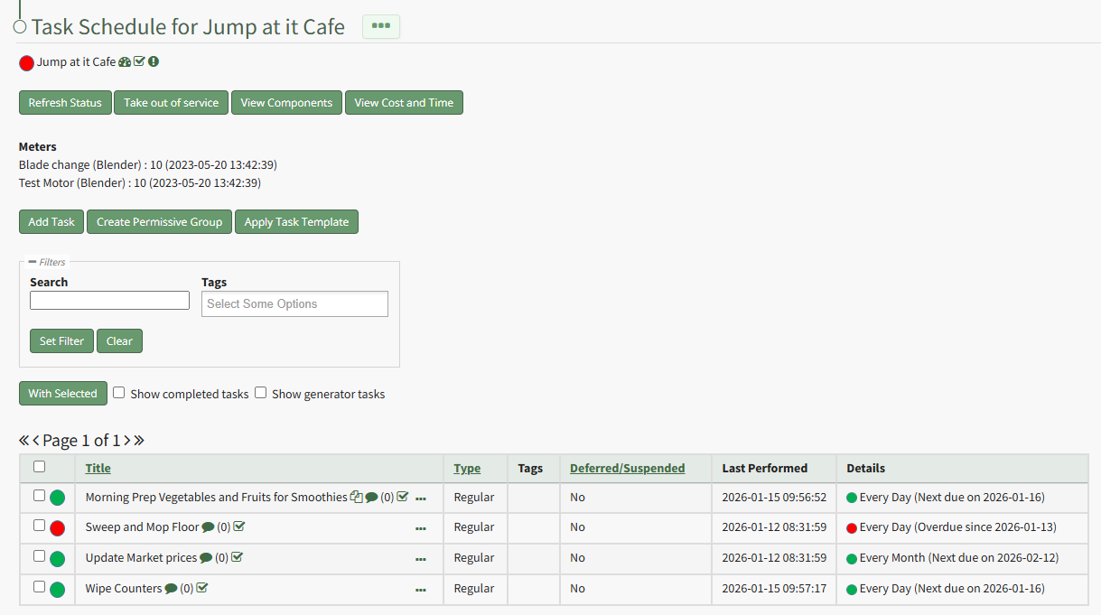1101x615 pixels.
Task: Click the copy icon on Morning Prep task
Action: click(356, 497)
